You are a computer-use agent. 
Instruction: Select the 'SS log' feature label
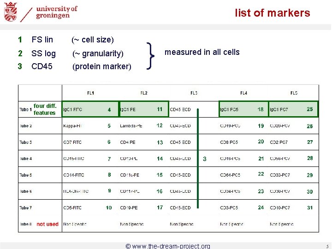point(43,53)
